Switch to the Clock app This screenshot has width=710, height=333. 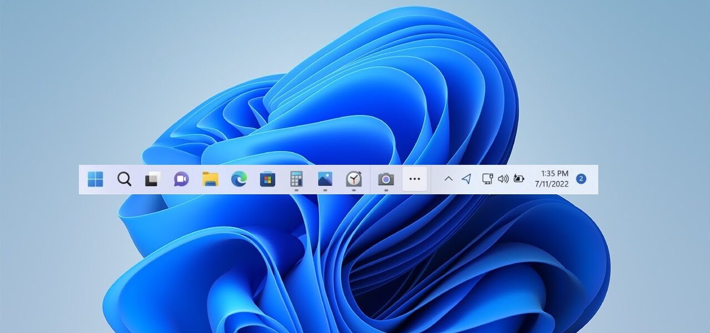[x=354, y=179]
